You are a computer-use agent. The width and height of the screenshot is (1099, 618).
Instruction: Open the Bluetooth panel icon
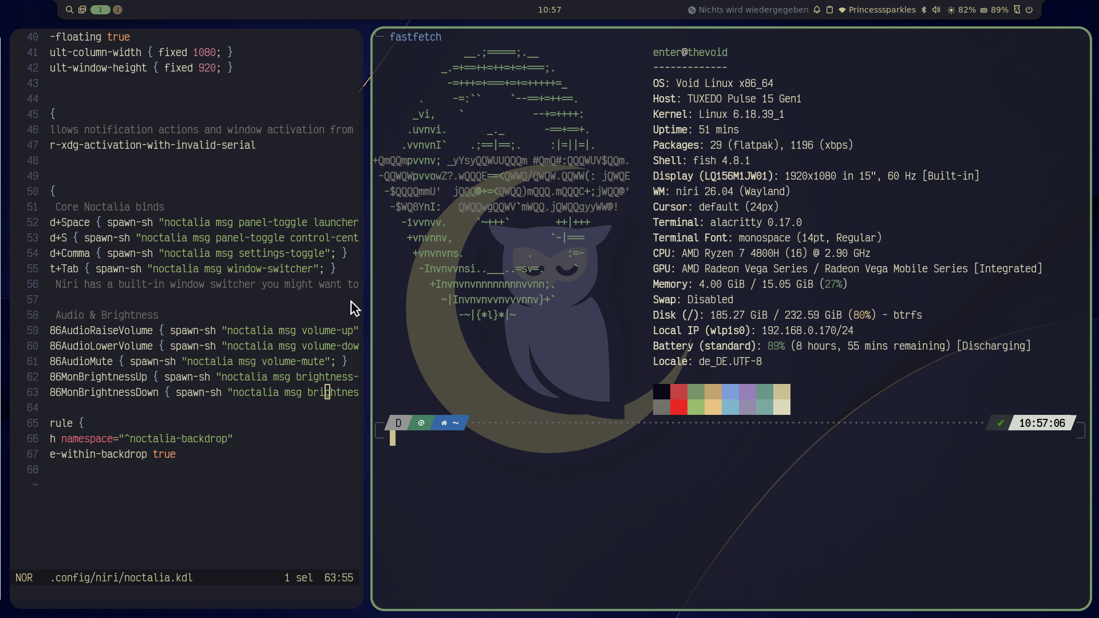(x=924, y=10)
